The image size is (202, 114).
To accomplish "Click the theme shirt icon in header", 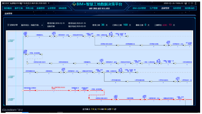I will click(189, 3).
